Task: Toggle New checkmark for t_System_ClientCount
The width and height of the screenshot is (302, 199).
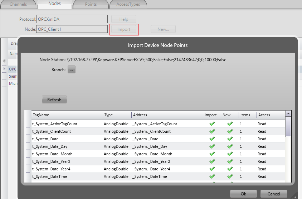Action: pyautogui.click(x=230, y=131)
